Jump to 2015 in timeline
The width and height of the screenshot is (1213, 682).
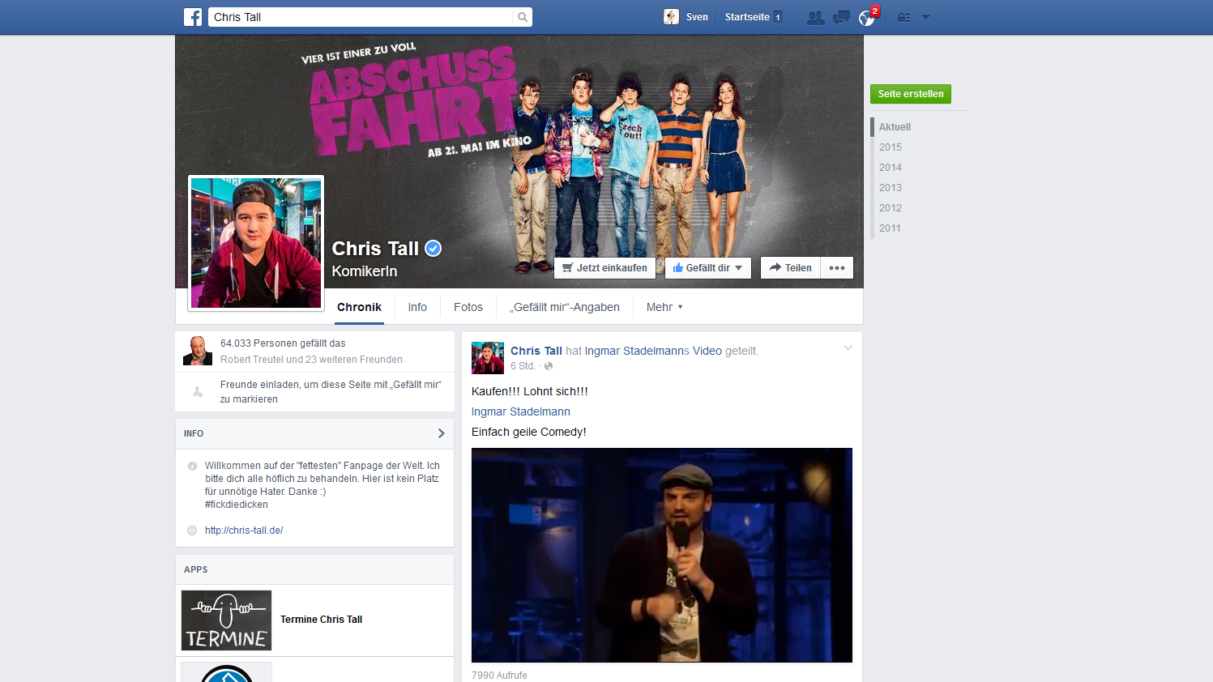[x=891, y=147]
